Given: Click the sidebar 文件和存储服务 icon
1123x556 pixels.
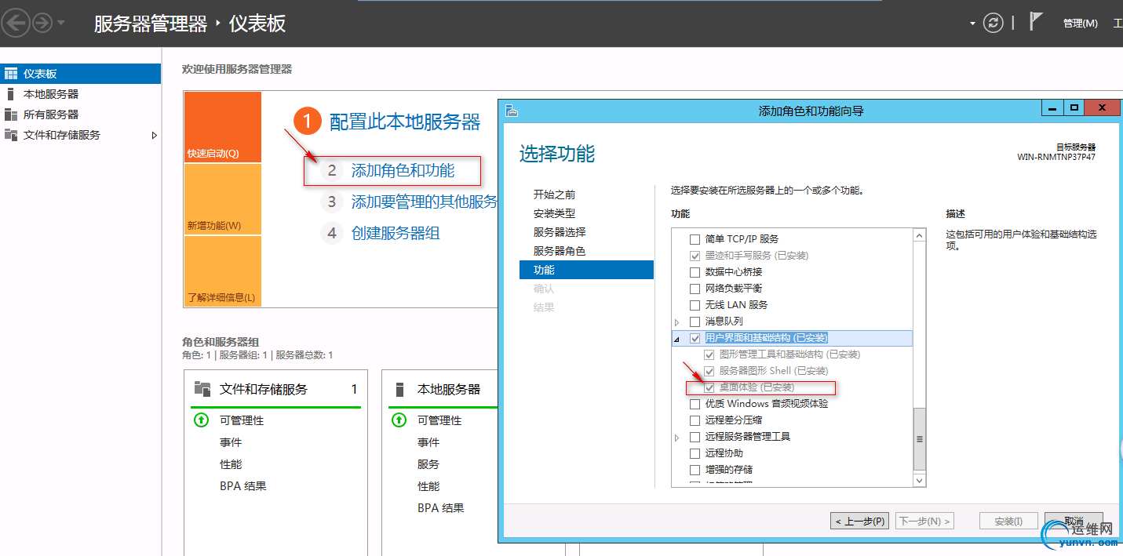Looking at the screenshot, I should pyautogui.click(x=10, y=135).
